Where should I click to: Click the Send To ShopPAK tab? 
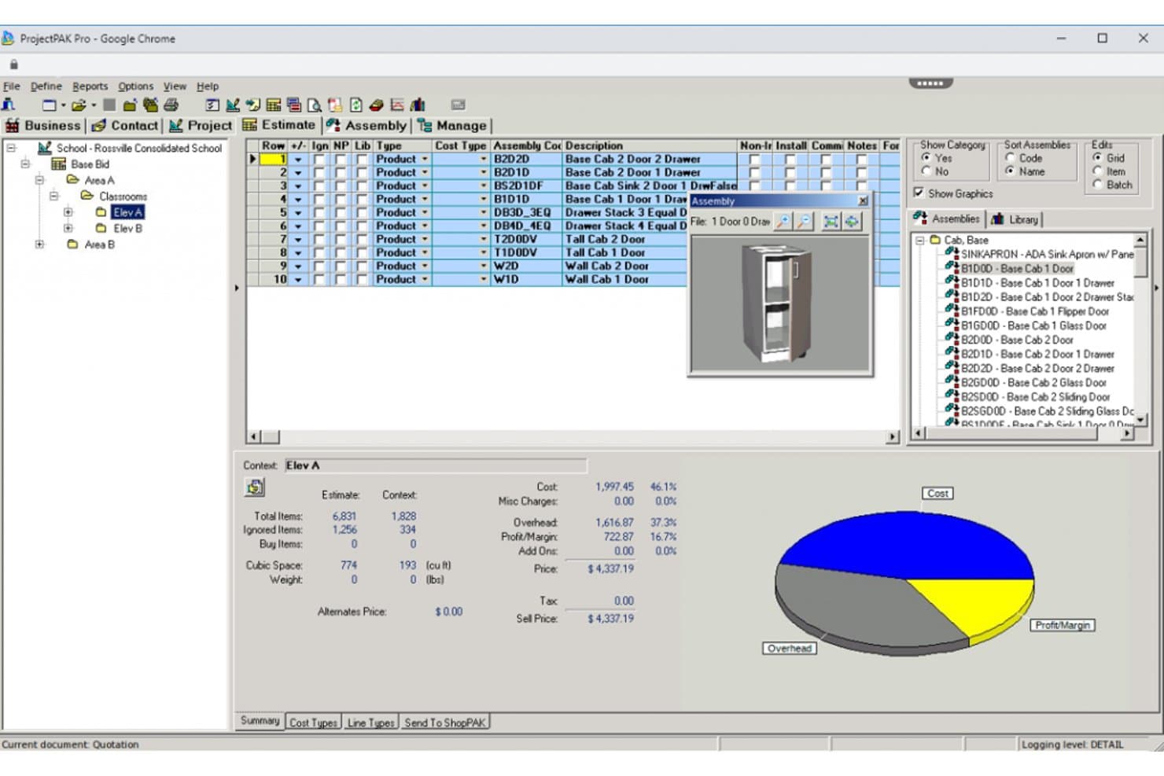(x=444, y=723)
